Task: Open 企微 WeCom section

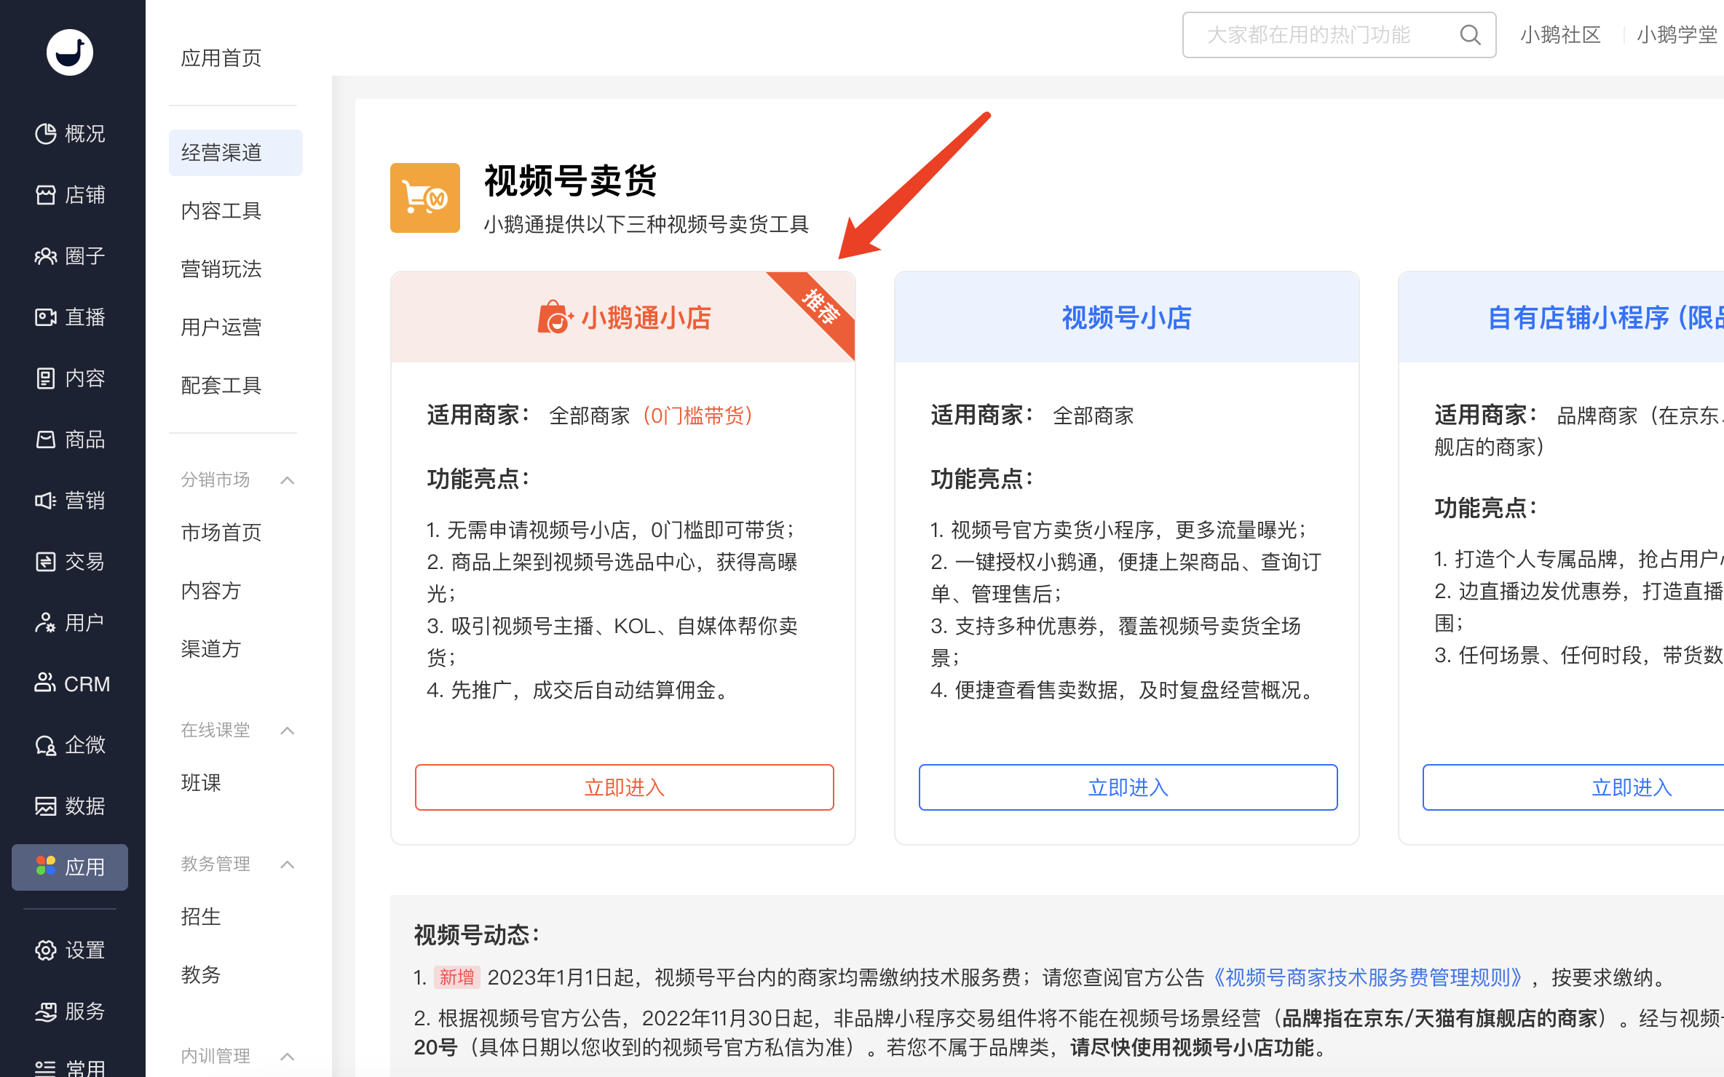Action: pyautogui.click(x=70, y=745)
